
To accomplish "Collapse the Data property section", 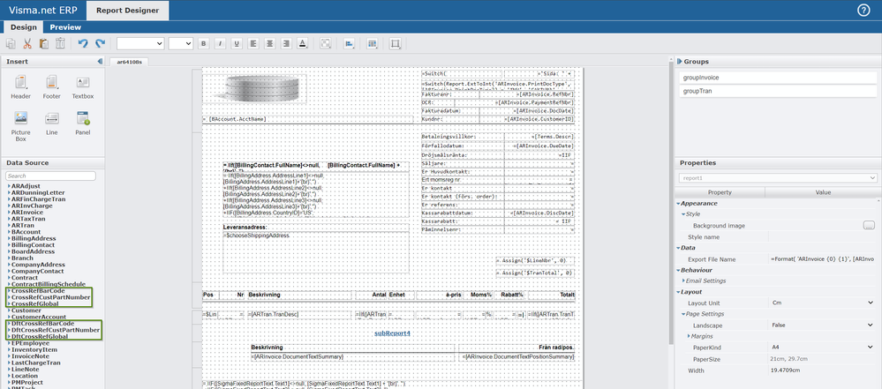I will pyautogui.click(x=678, y=248).
